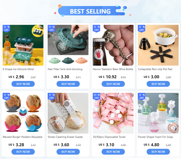Click Buy Now for Shoes Cleaning Eraser Suede

click(x=68, y=152)
